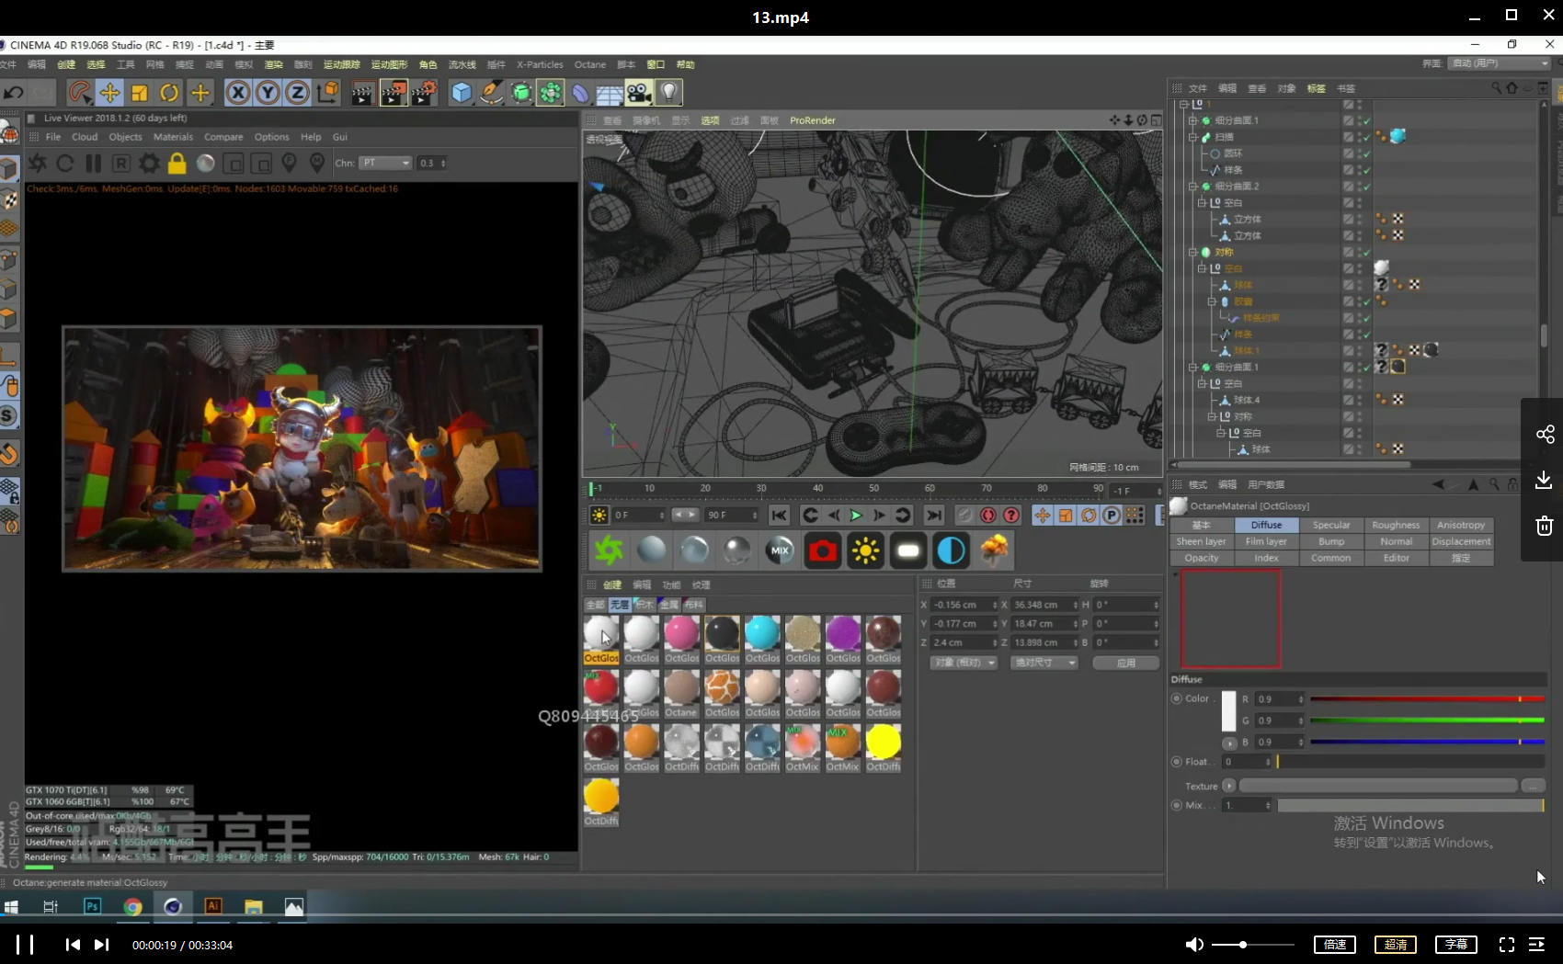
Task: Create an Octane Mix material
Action: click(780, 550)
